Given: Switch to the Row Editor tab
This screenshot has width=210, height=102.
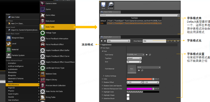Looking at the screenshot, I should [110, 37].
